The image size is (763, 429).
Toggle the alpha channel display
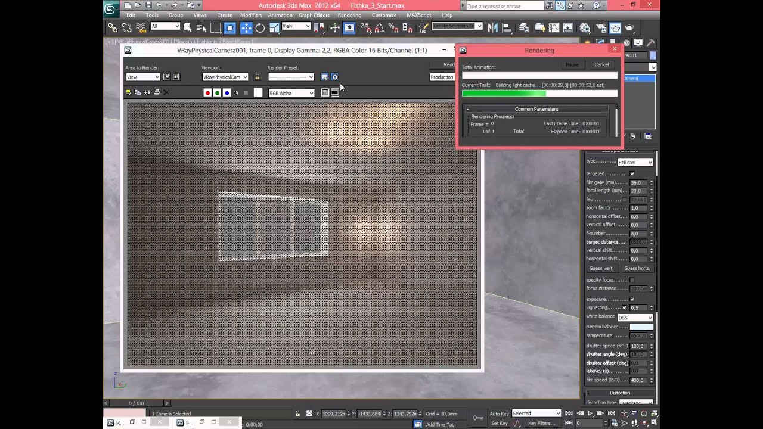pyautogui.click(x=236, y=93)
